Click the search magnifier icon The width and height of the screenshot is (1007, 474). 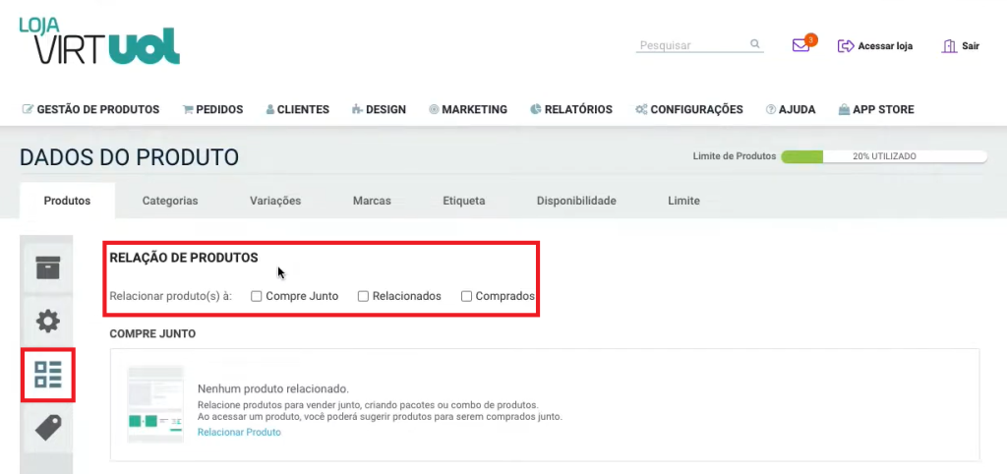click(755, 44)
